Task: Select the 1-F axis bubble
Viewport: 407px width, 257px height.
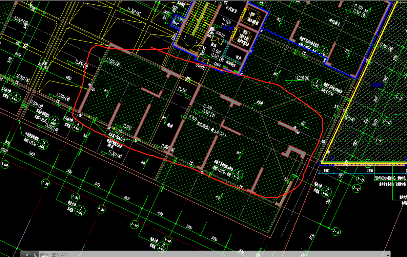Action: point(379,139)
